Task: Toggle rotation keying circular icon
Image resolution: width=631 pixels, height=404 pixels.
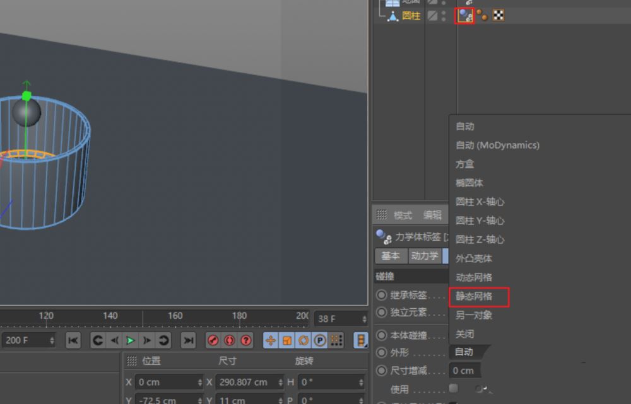Action: tap(304, 340)
